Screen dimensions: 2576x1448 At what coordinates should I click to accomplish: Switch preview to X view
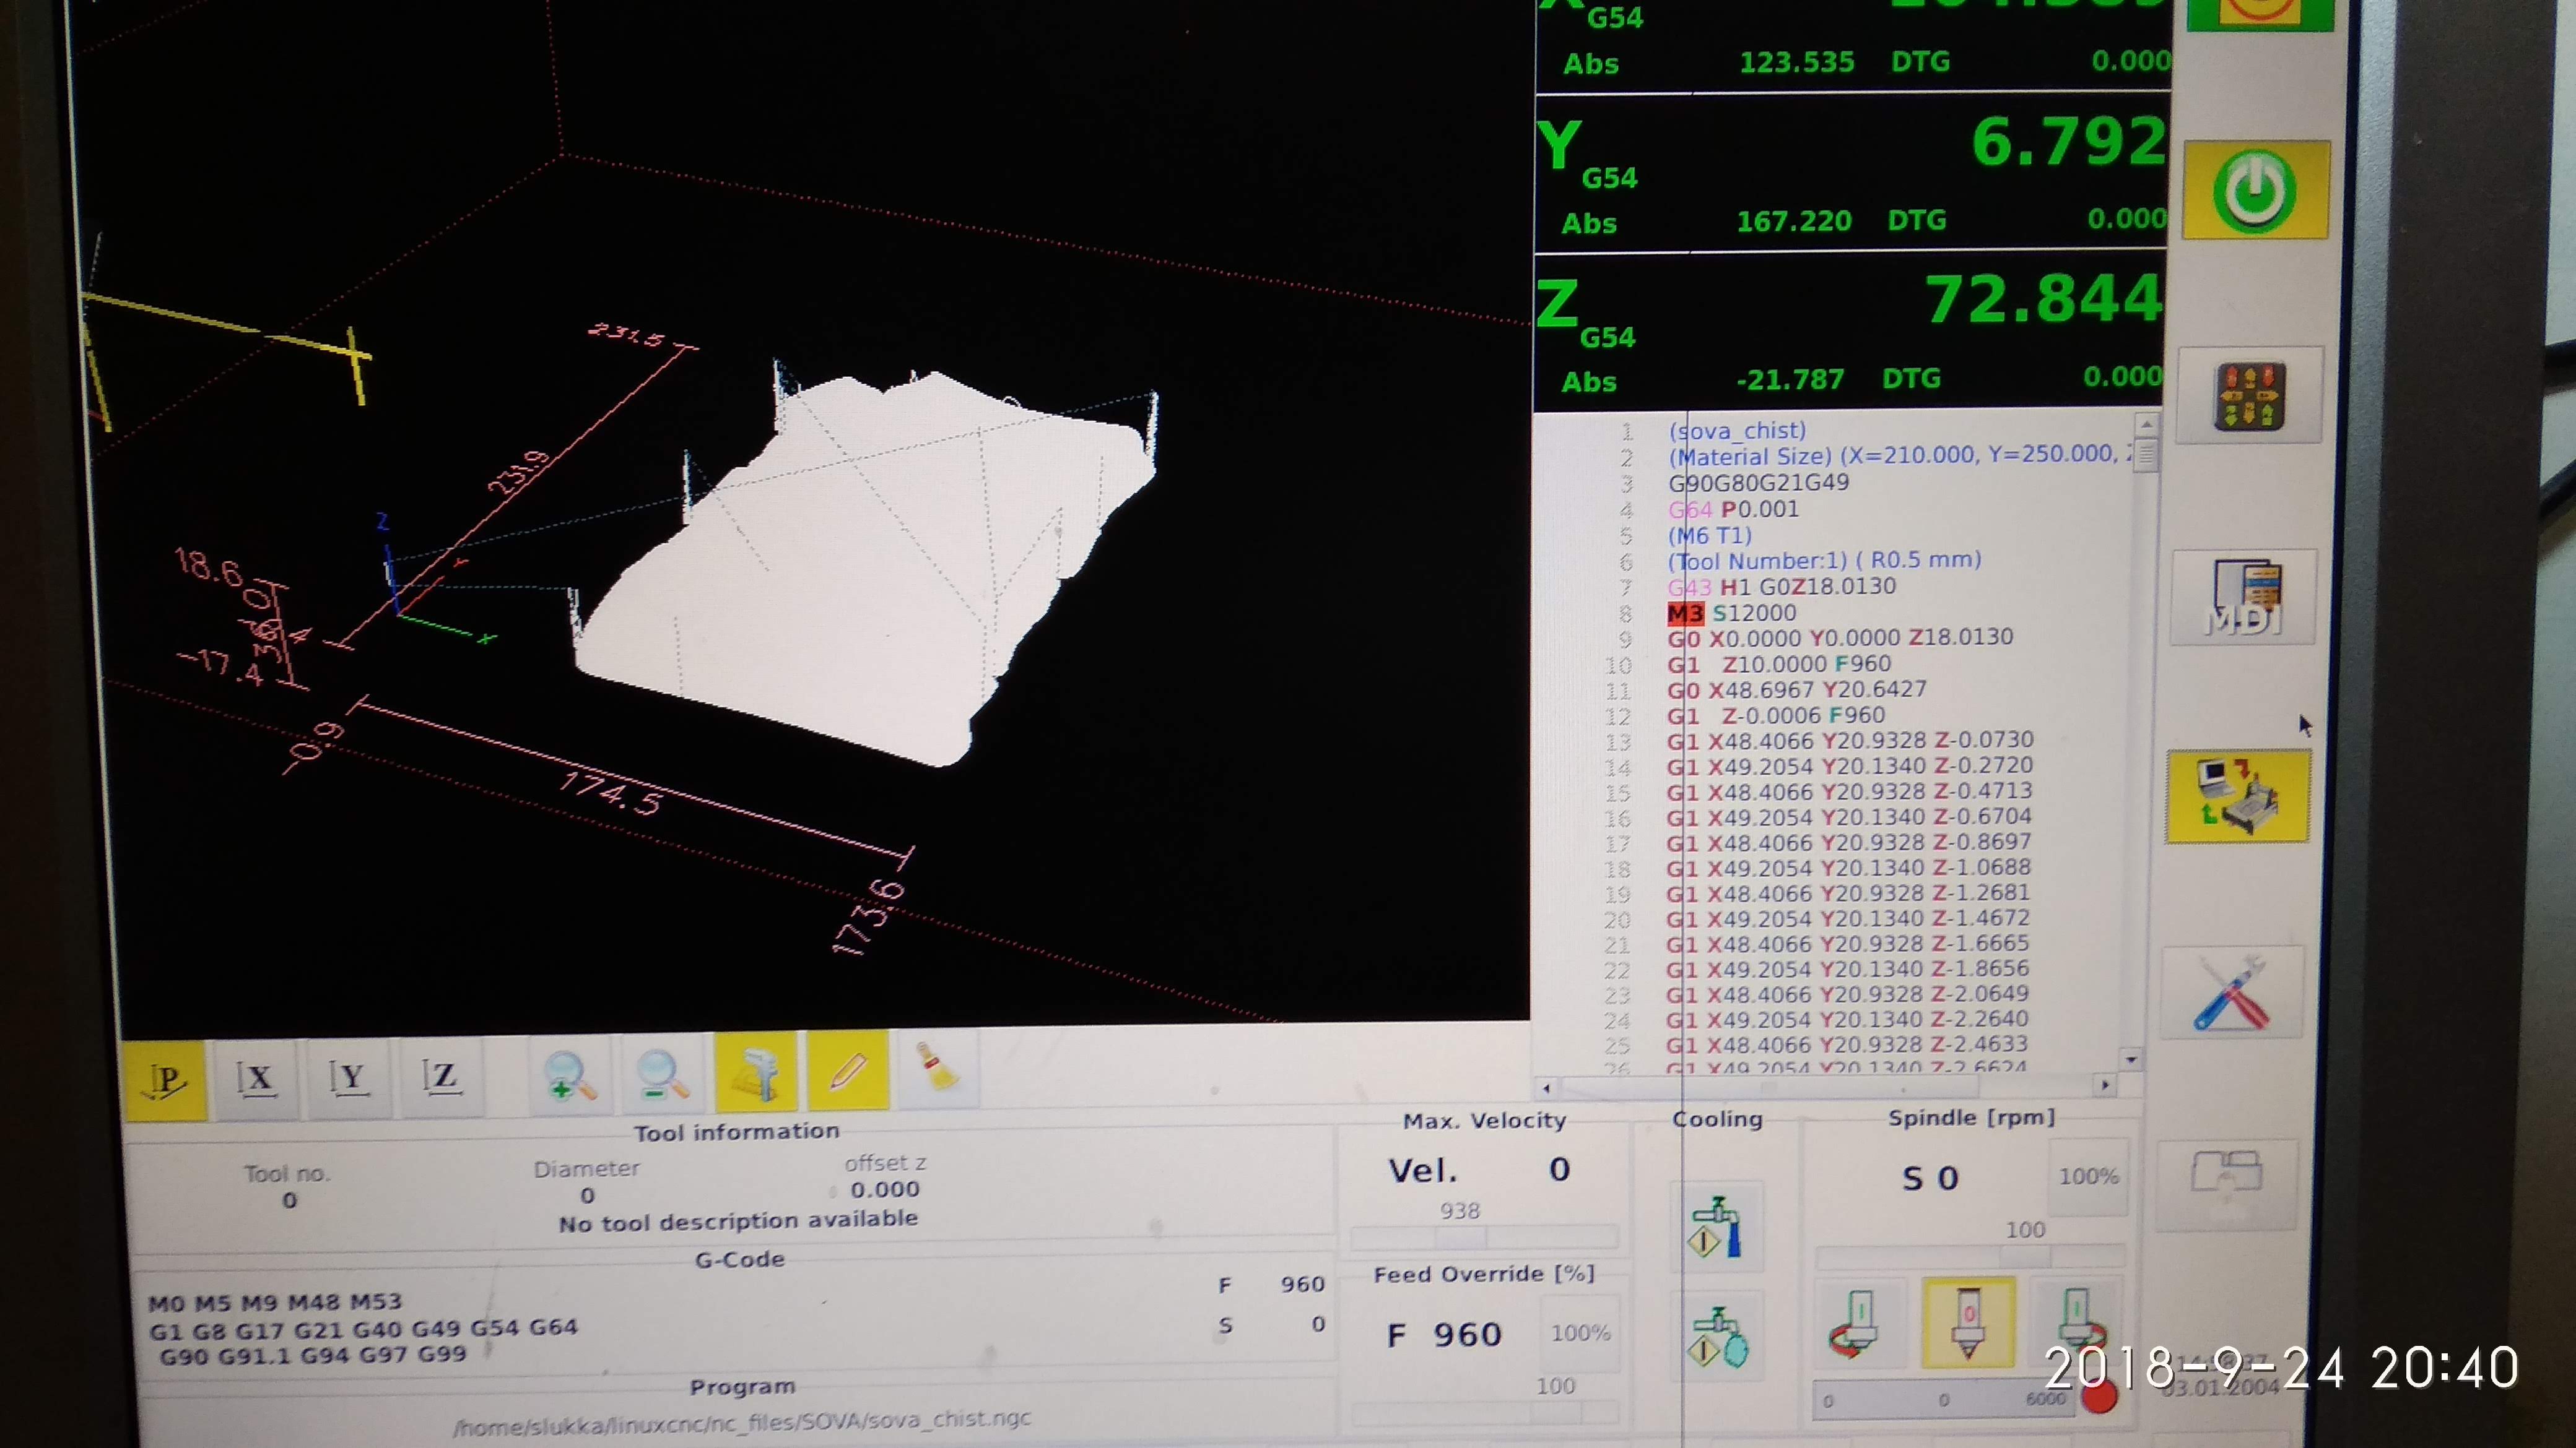256,1079
